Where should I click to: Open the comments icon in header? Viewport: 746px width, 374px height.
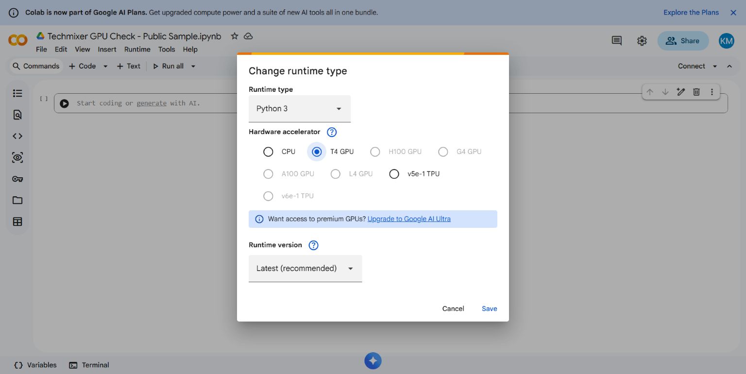tap(616, 41)
